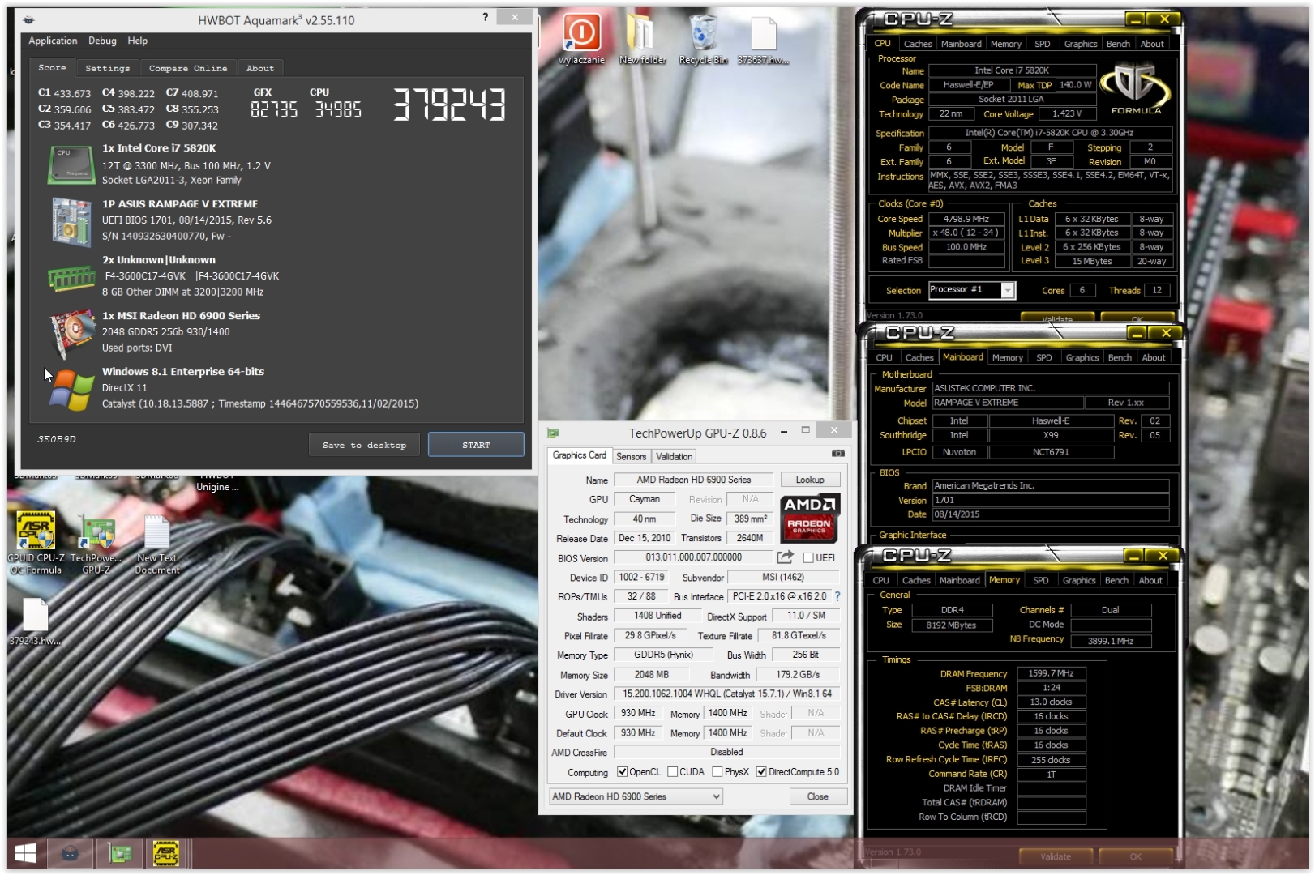Click the DRAM Frequency 1599.7 MHz value
The width and height of the screenshot is (1315, 875).
point(1051,673)
